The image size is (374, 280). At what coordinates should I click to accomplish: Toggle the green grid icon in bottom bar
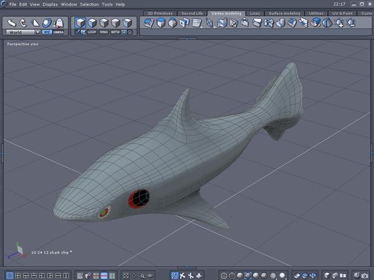tap(112, 276)
